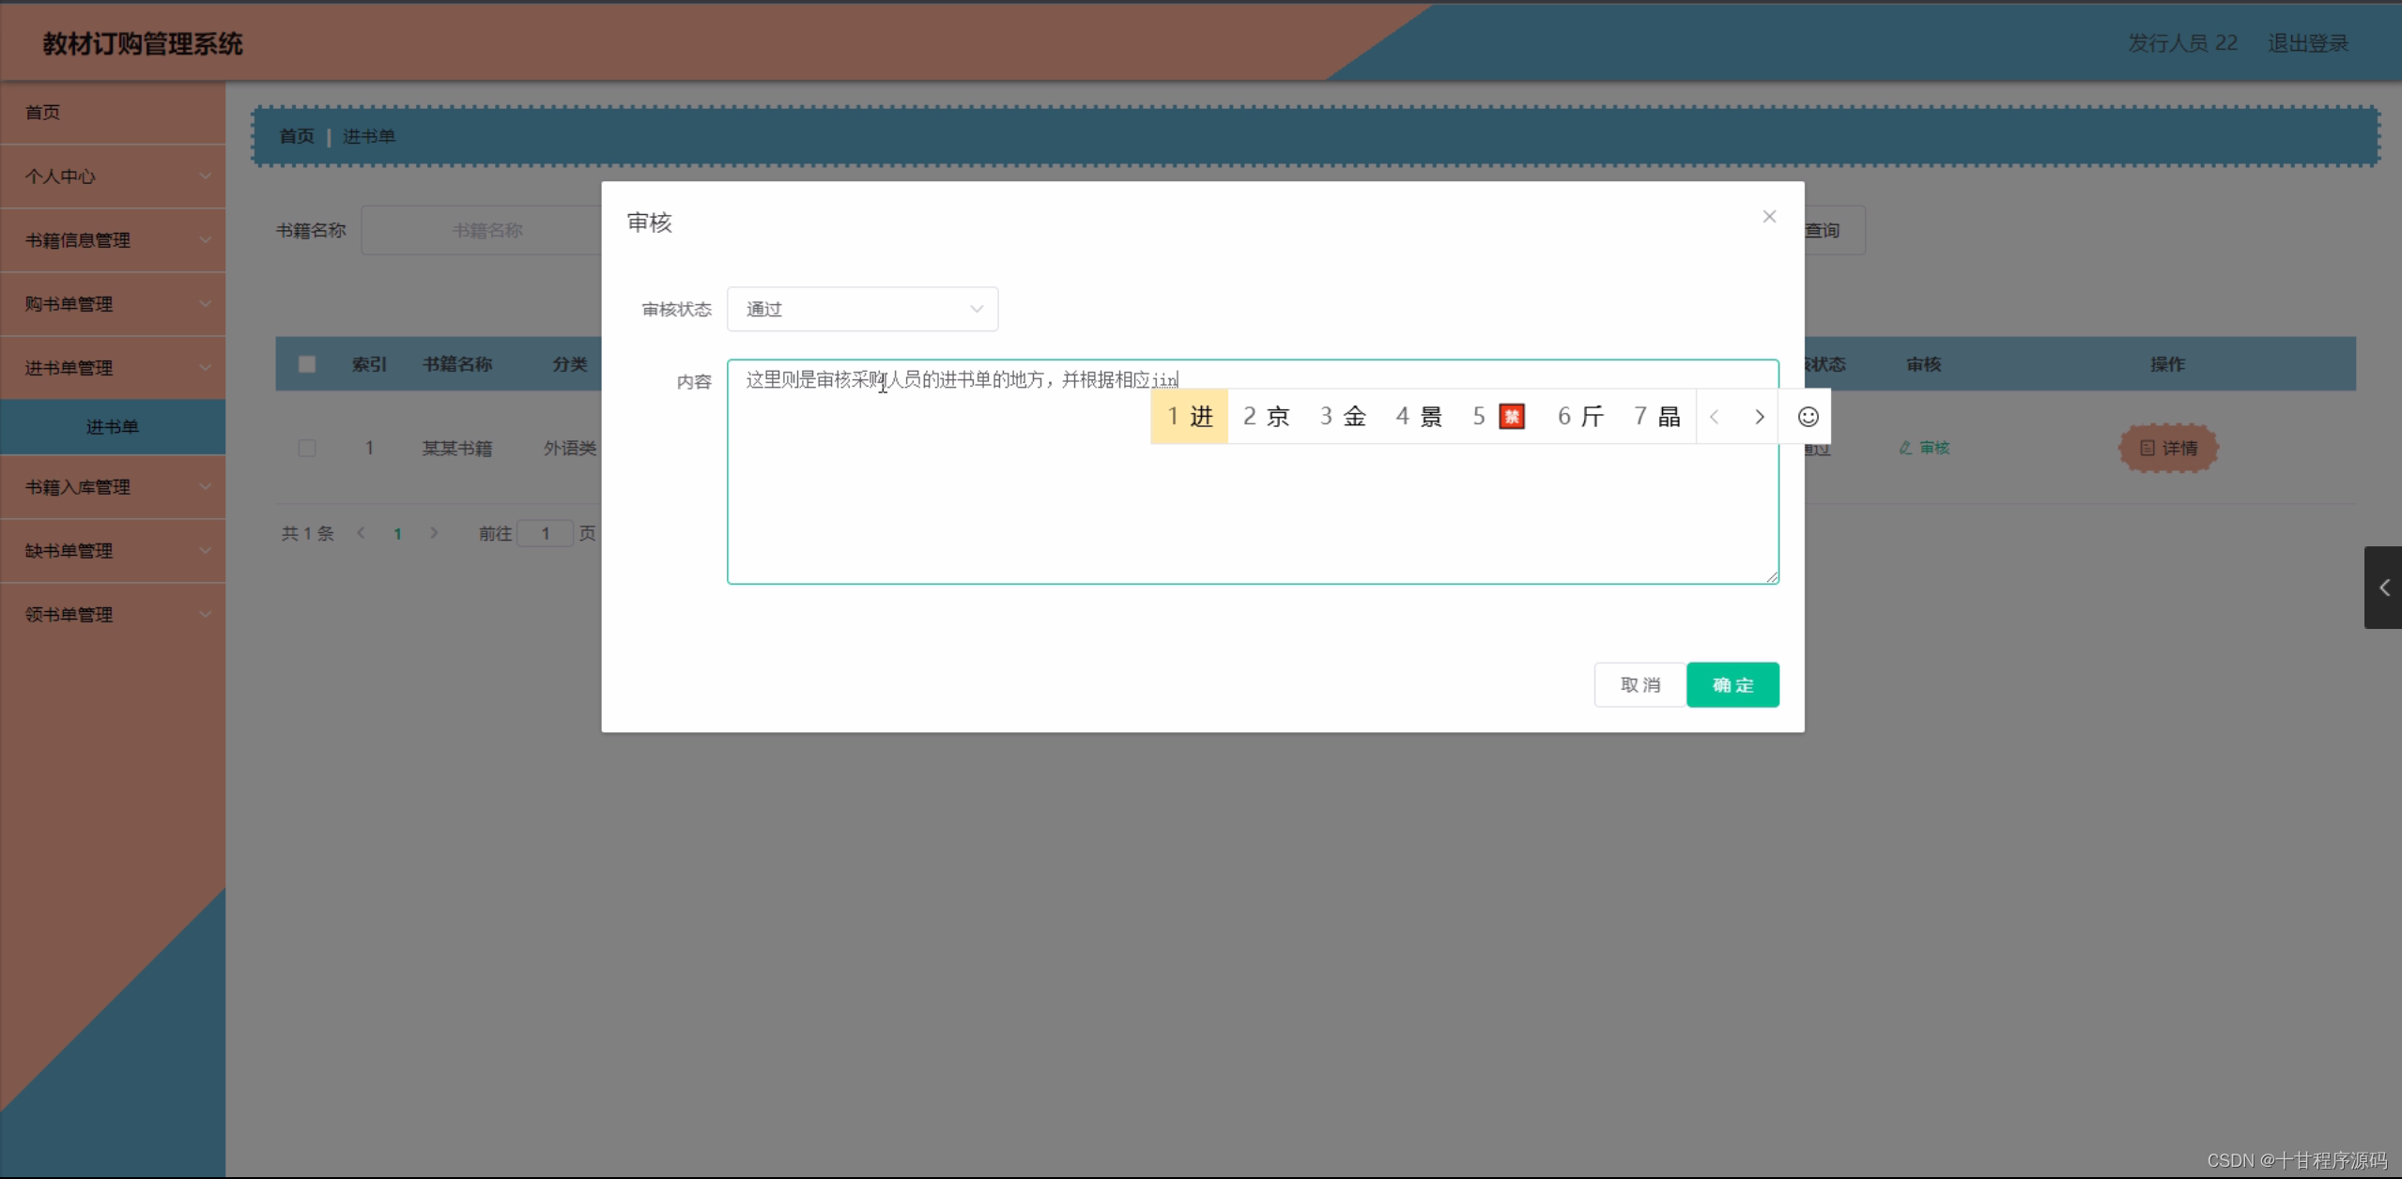The image size is (2402, 1179).
Task: Click previous page arrow in pagination
Action: click(x=362, y=532)
